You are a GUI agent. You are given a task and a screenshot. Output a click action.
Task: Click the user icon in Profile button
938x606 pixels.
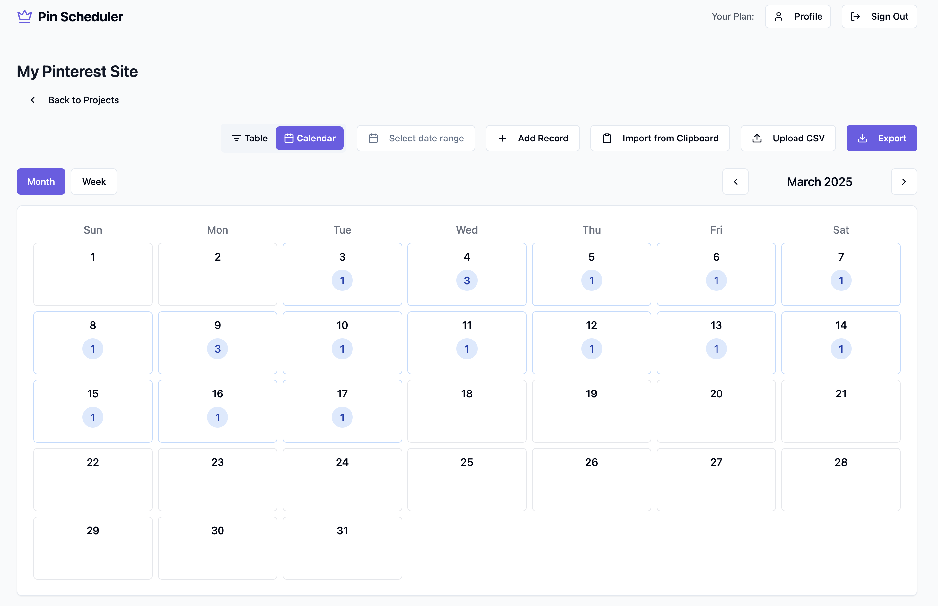[x=778, y=16]
